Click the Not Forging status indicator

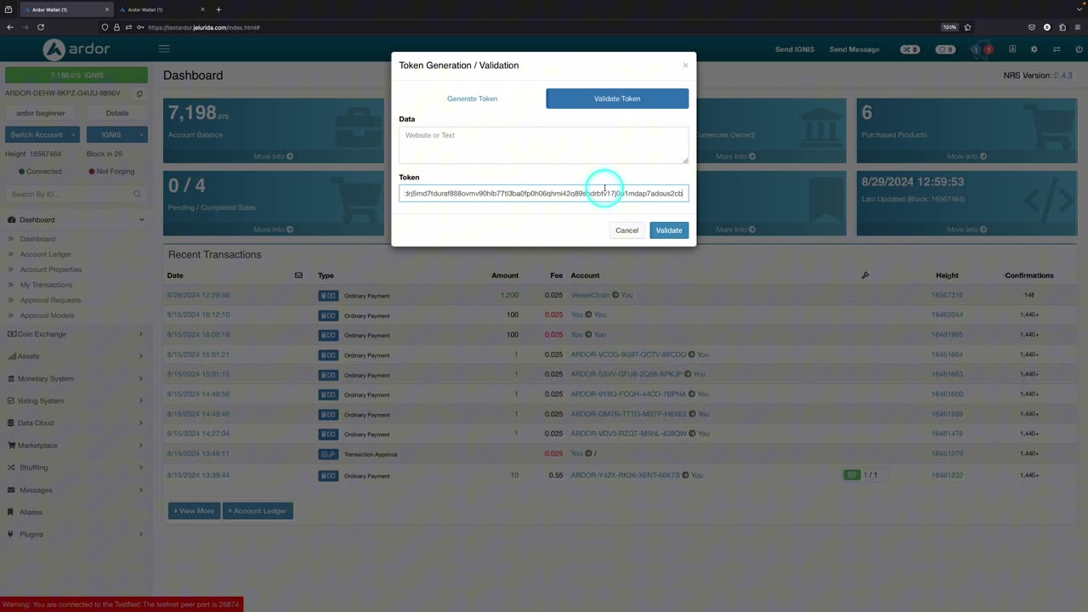click(111, 171)
